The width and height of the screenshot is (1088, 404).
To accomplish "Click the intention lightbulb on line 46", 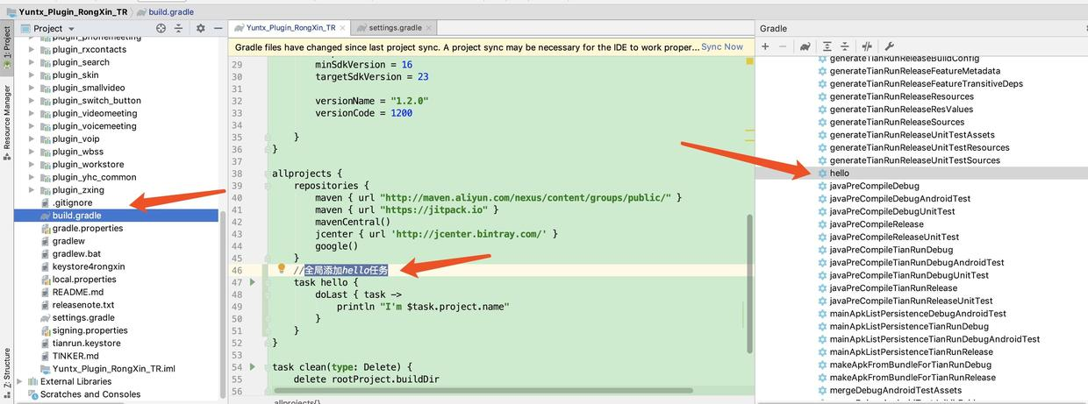I will (x=282, y=269).
